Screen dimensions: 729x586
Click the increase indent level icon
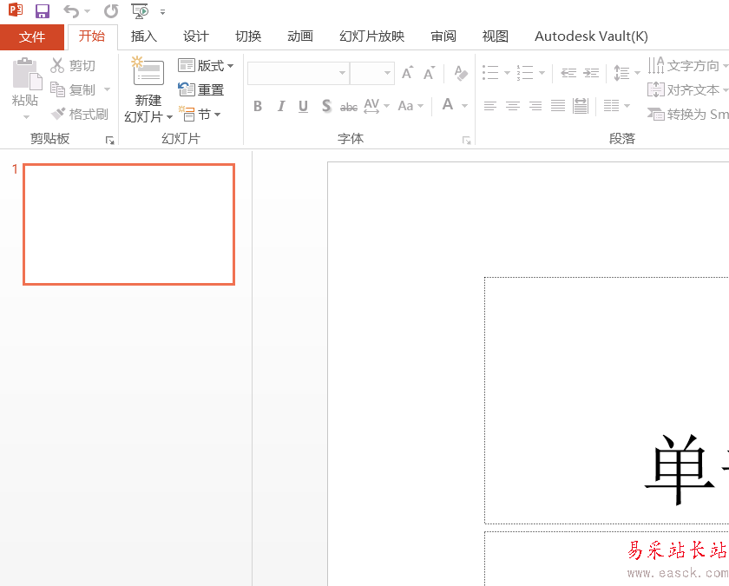591,74
